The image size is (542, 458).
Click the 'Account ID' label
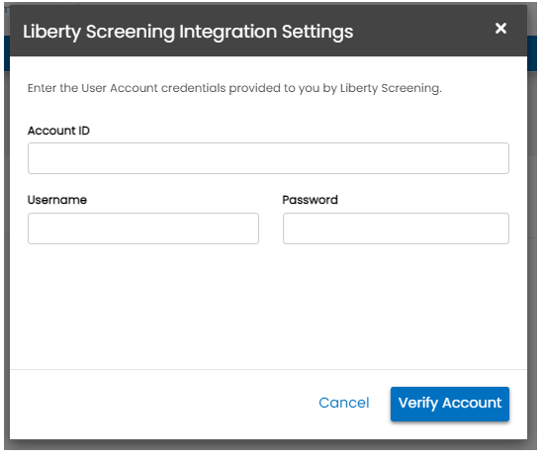point(58,131)
